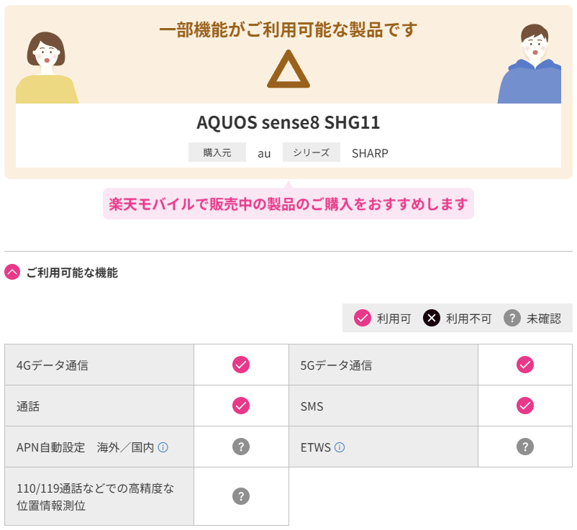Viewport: 577px width, 530px height.
Task: Click the 購入元 label tag
Action: [x=217, y=152]
